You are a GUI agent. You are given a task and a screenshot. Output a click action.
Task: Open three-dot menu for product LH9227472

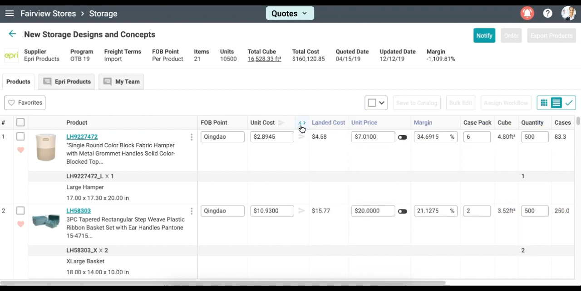192,137
